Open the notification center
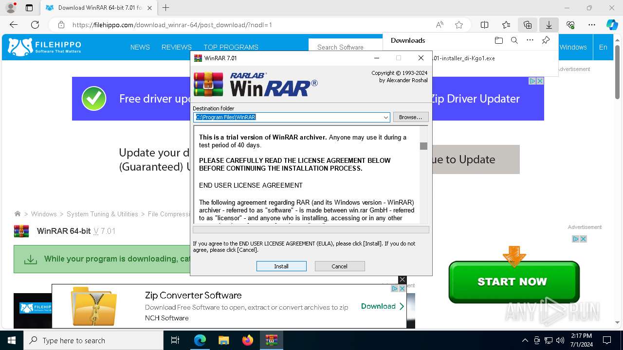The width and height of the screenshot is (623, 350). pos(607,340)
